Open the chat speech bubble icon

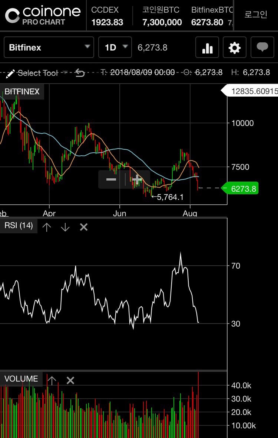coord(262,47)
